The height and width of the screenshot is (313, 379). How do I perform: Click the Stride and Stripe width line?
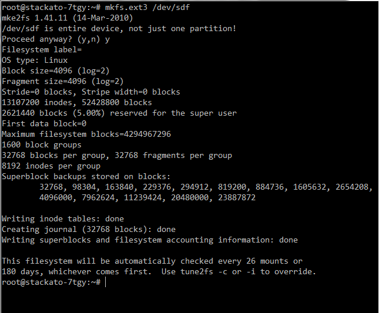91,92
